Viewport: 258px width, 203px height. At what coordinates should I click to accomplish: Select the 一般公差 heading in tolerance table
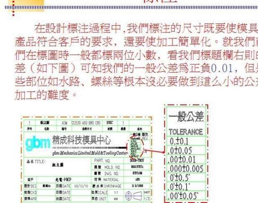(186, 116)
